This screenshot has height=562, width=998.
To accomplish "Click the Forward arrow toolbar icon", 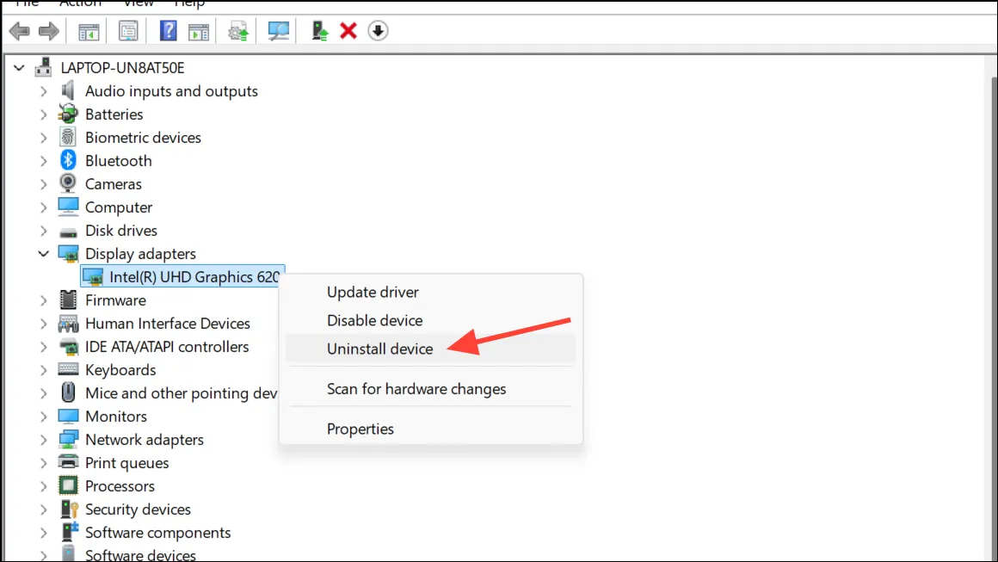I will [x=49, y=30].
